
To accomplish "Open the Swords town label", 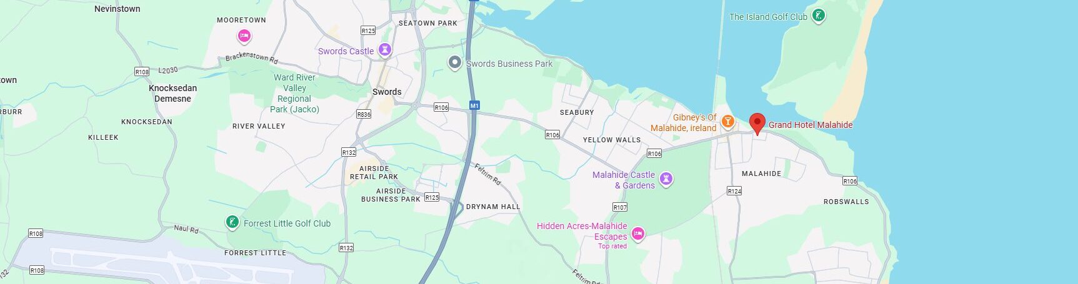I will (x=387, y=92).
